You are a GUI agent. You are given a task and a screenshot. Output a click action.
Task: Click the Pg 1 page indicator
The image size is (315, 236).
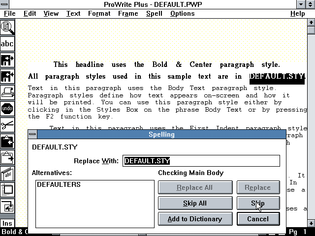click(298, 232)
